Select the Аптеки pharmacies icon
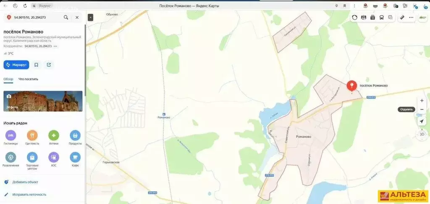This screenshot has width=430, height=204. [x=54, y=135]
